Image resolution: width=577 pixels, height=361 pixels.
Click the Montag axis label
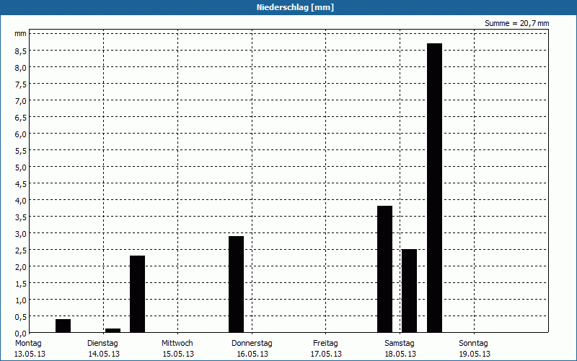pos(28,344)
